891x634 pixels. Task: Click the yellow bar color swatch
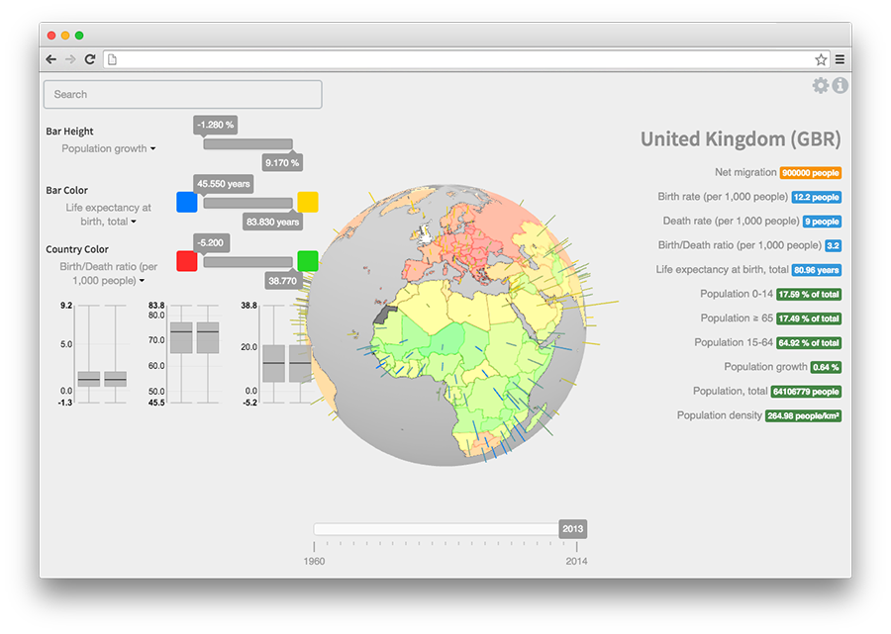pyautogui.click(x=308, y=202)
